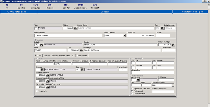Click the Dta. Vigência date field
Screen dimensions: 210x107
[123, 70]
